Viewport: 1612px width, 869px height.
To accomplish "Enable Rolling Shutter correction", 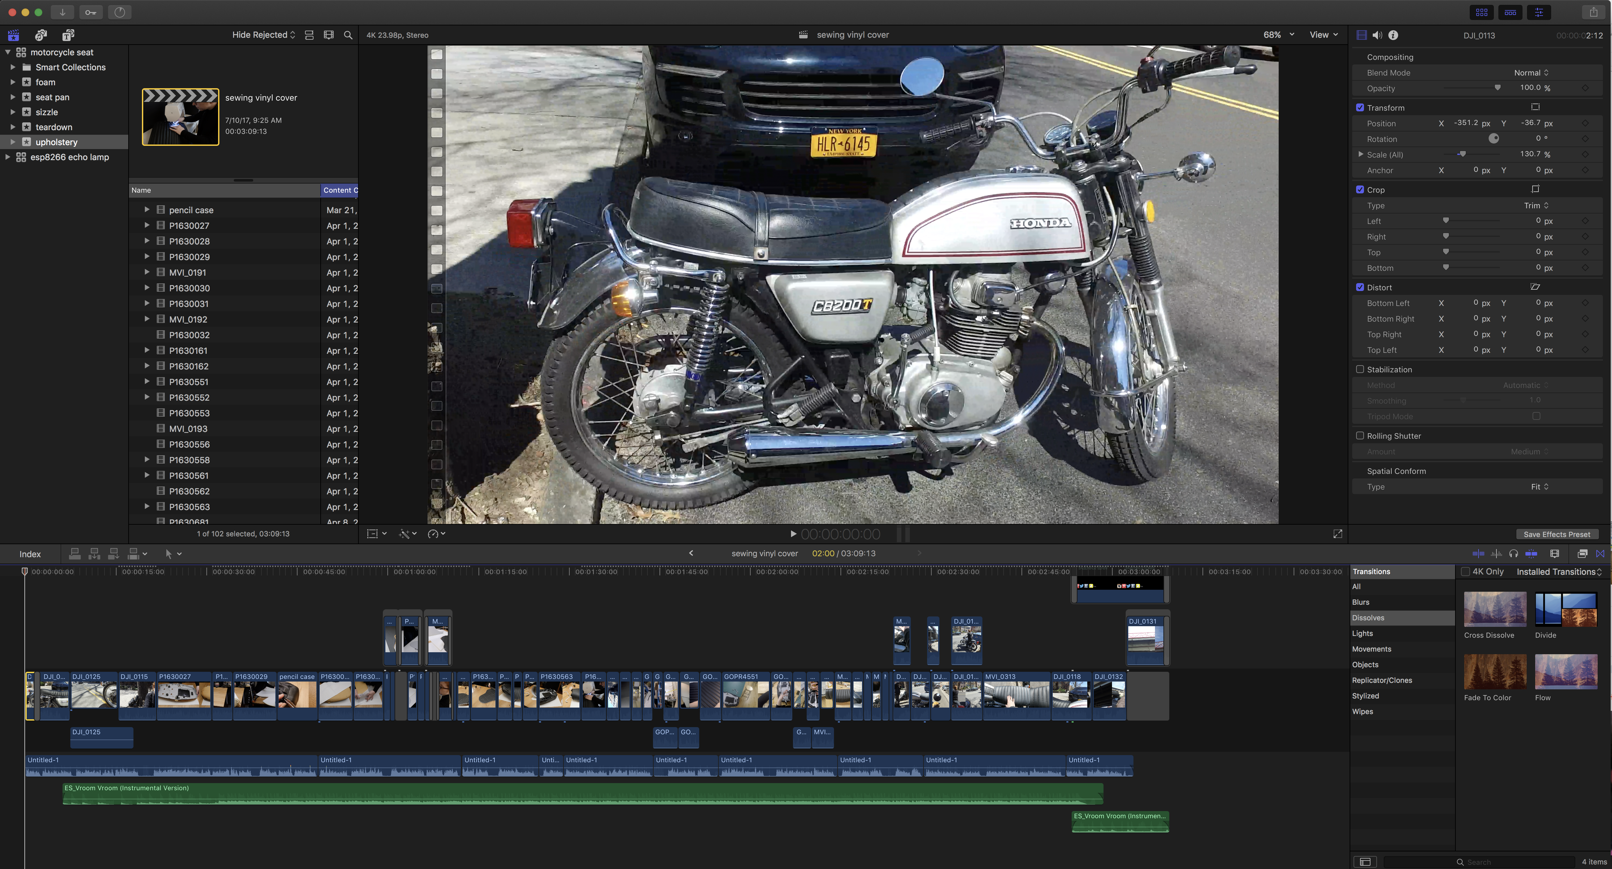I will [1359, 435].
